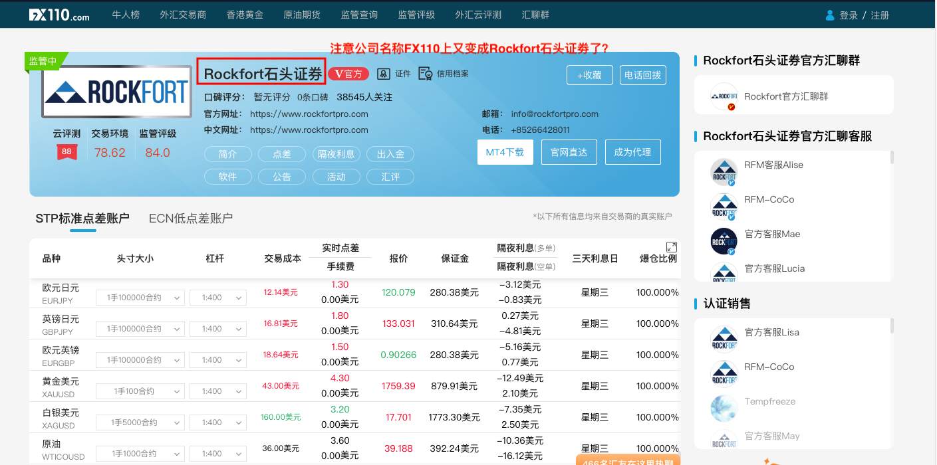This screenshot has width=937, height=465.
Task: Open GBPJPY lot size dropdown
Action: click(140, 329)
